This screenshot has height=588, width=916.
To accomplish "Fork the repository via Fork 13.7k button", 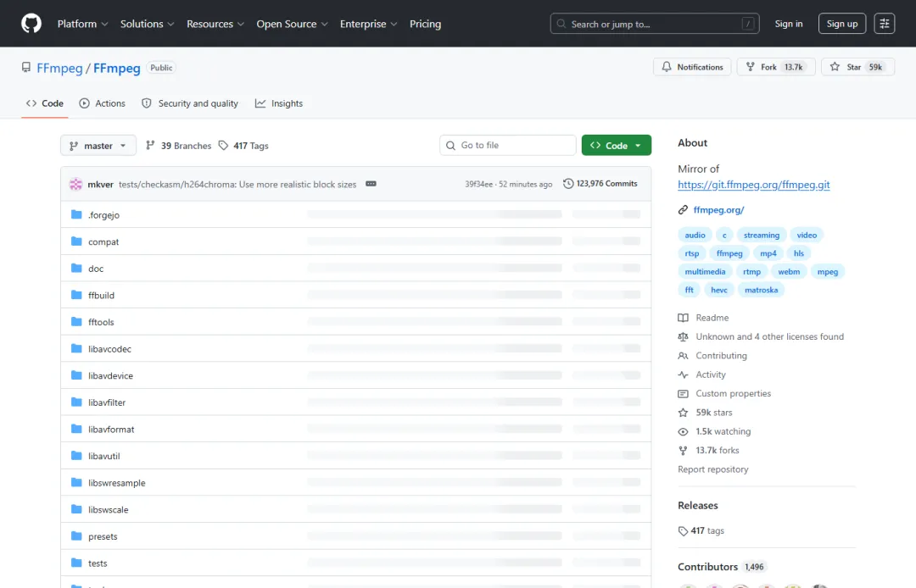I will [x=776, y=67].
